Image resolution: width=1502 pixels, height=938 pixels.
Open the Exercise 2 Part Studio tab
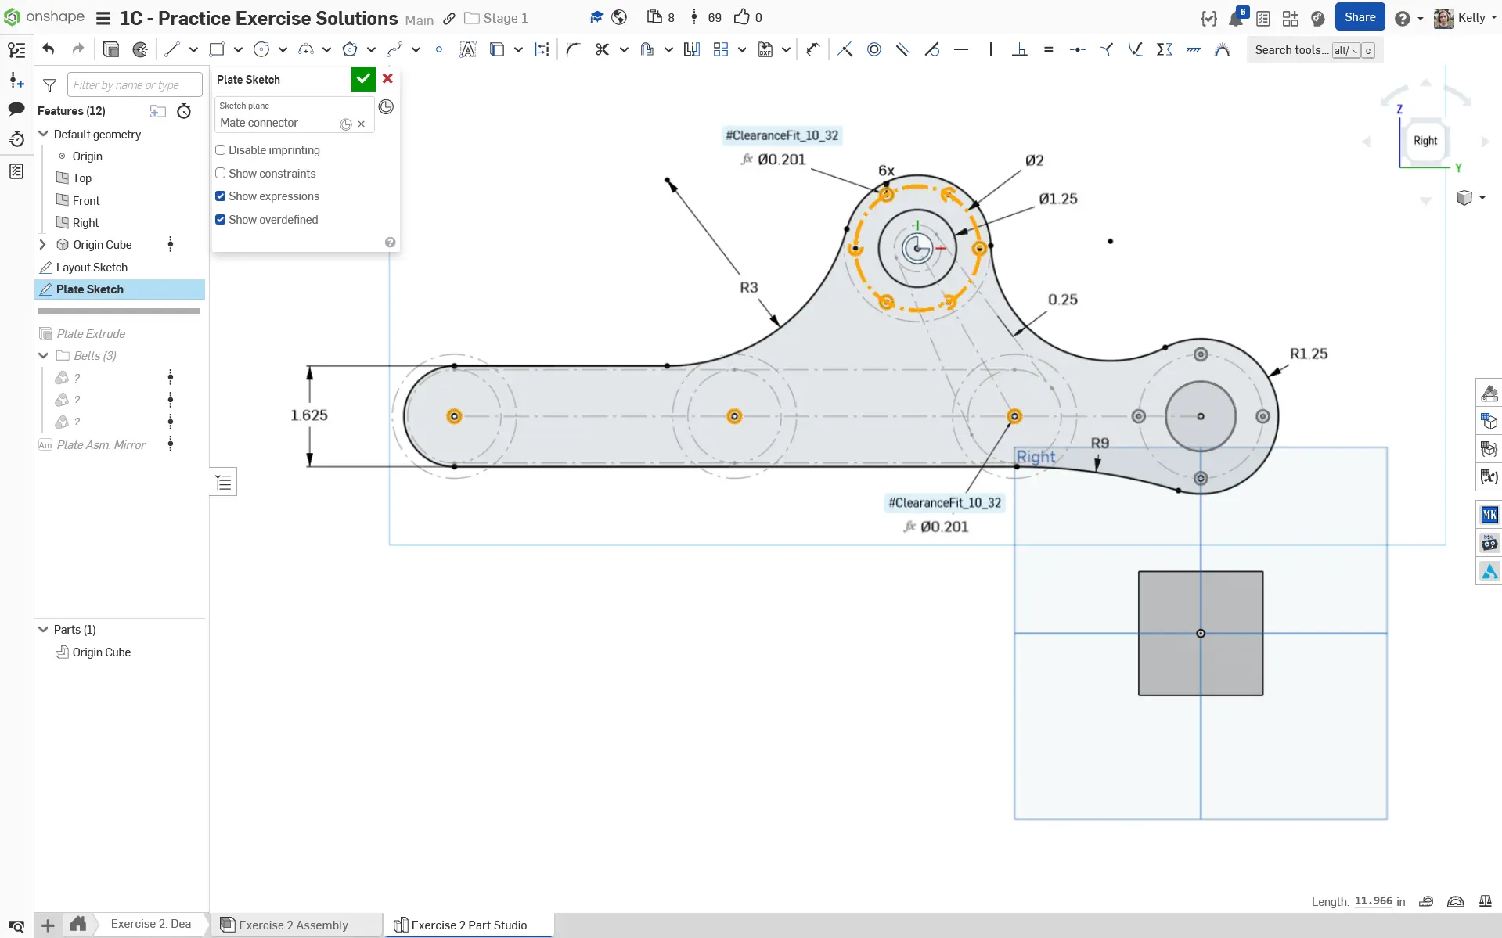tap(468, 925)
